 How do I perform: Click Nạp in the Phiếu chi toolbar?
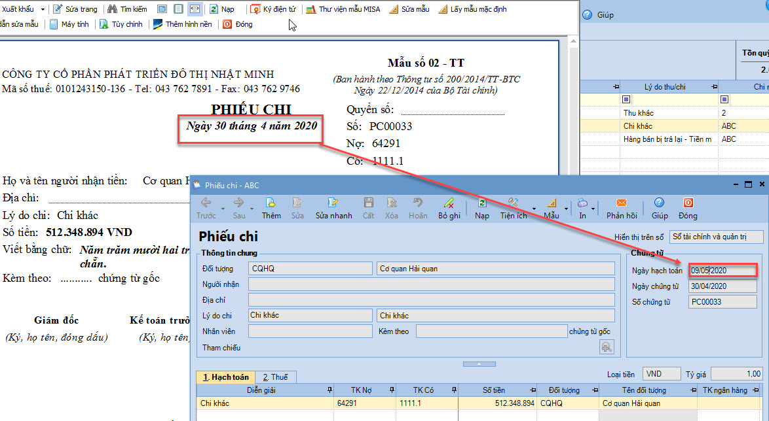coord(481,208)
